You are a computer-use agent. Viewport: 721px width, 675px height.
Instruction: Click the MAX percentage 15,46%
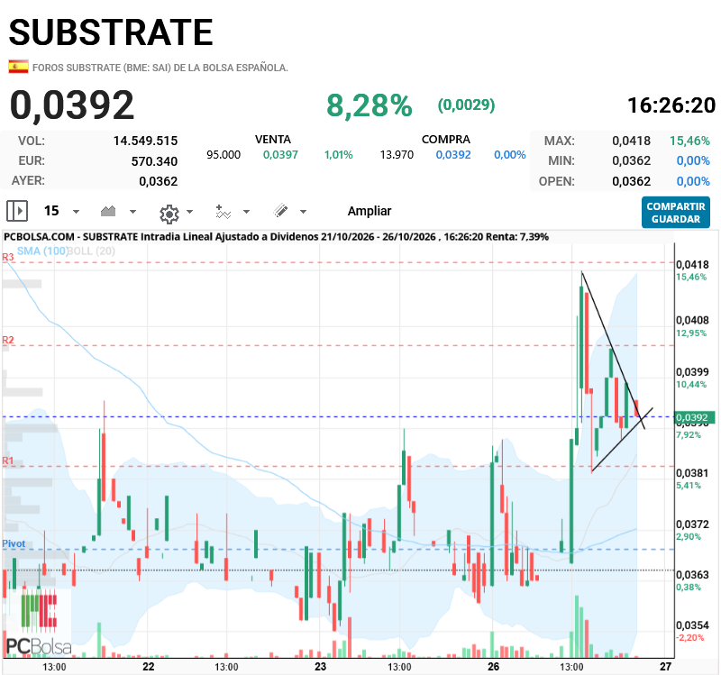pyautogui.click(x=689, y=141)
